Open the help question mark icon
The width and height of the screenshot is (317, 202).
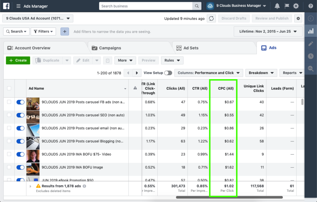point(311,6)
